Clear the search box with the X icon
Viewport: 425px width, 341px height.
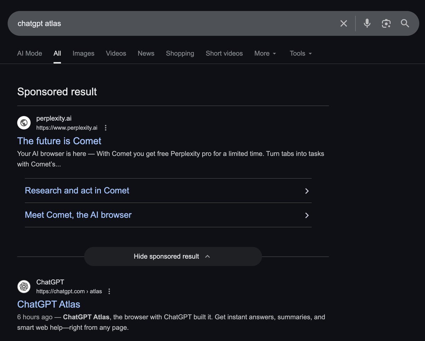tap(344, 24)
